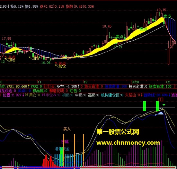
Task: Click the first orange 买入 vertical line
Action: 64,150
